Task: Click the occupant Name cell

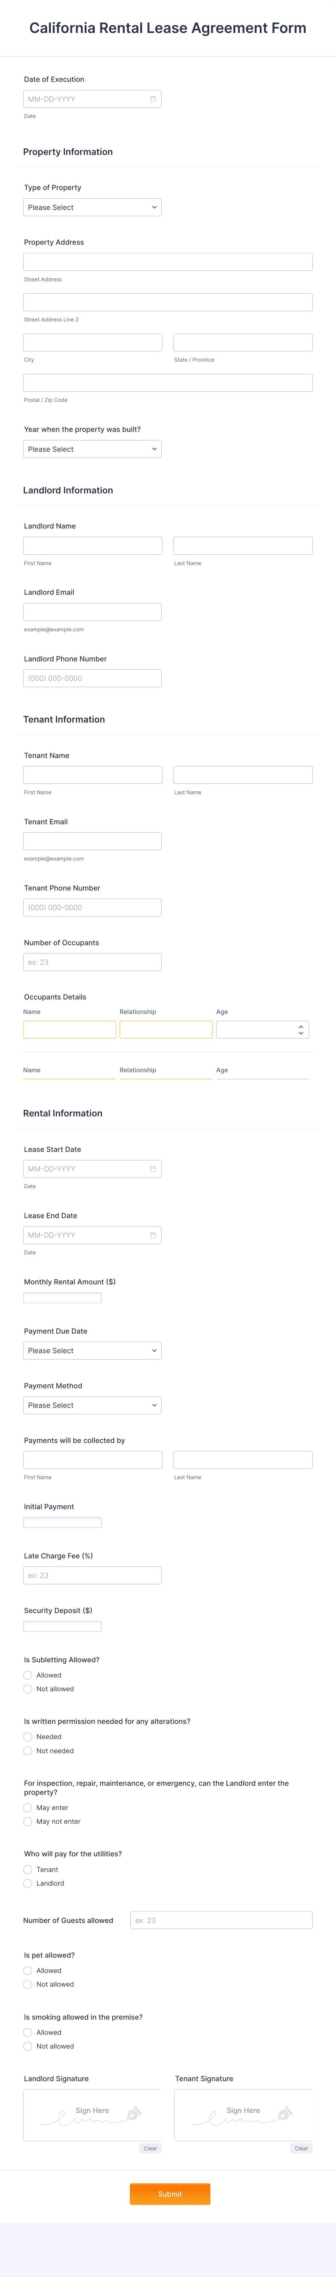Action: pyautogui.click(x=70, y=1030)
